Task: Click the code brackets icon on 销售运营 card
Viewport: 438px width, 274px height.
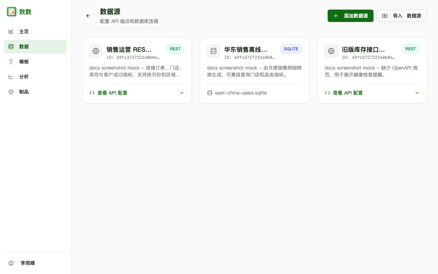Action: pyautogui.click(x=92, y=93)
